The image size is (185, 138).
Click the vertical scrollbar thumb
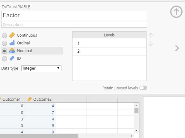click(x=136, y=110)
